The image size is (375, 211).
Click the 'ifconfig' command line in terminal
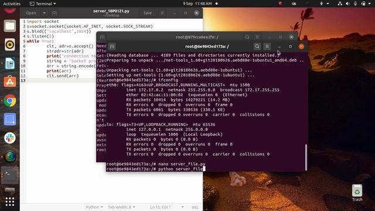point(142,80)
